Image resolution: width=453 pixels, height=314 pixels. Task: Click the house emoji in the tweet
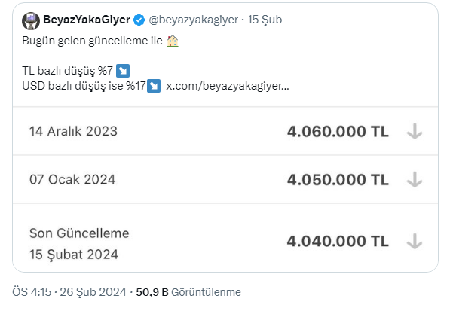pos(172,41)
